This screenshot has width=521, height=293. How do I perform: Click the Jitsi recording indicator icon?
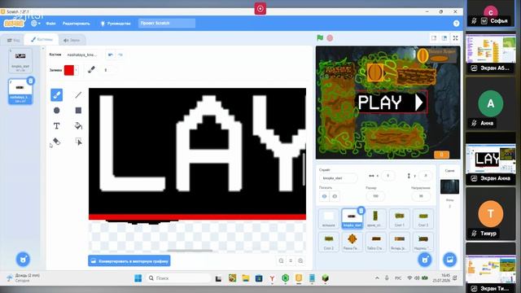point(260,9)
